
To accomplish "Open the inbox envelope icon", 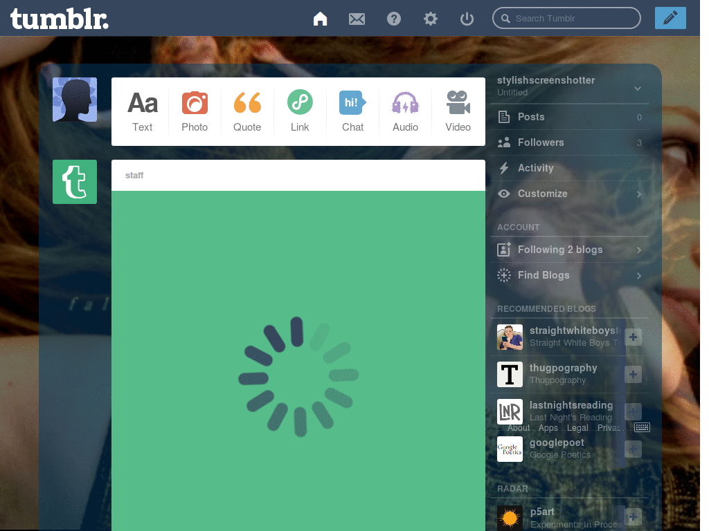I will 357,19.
